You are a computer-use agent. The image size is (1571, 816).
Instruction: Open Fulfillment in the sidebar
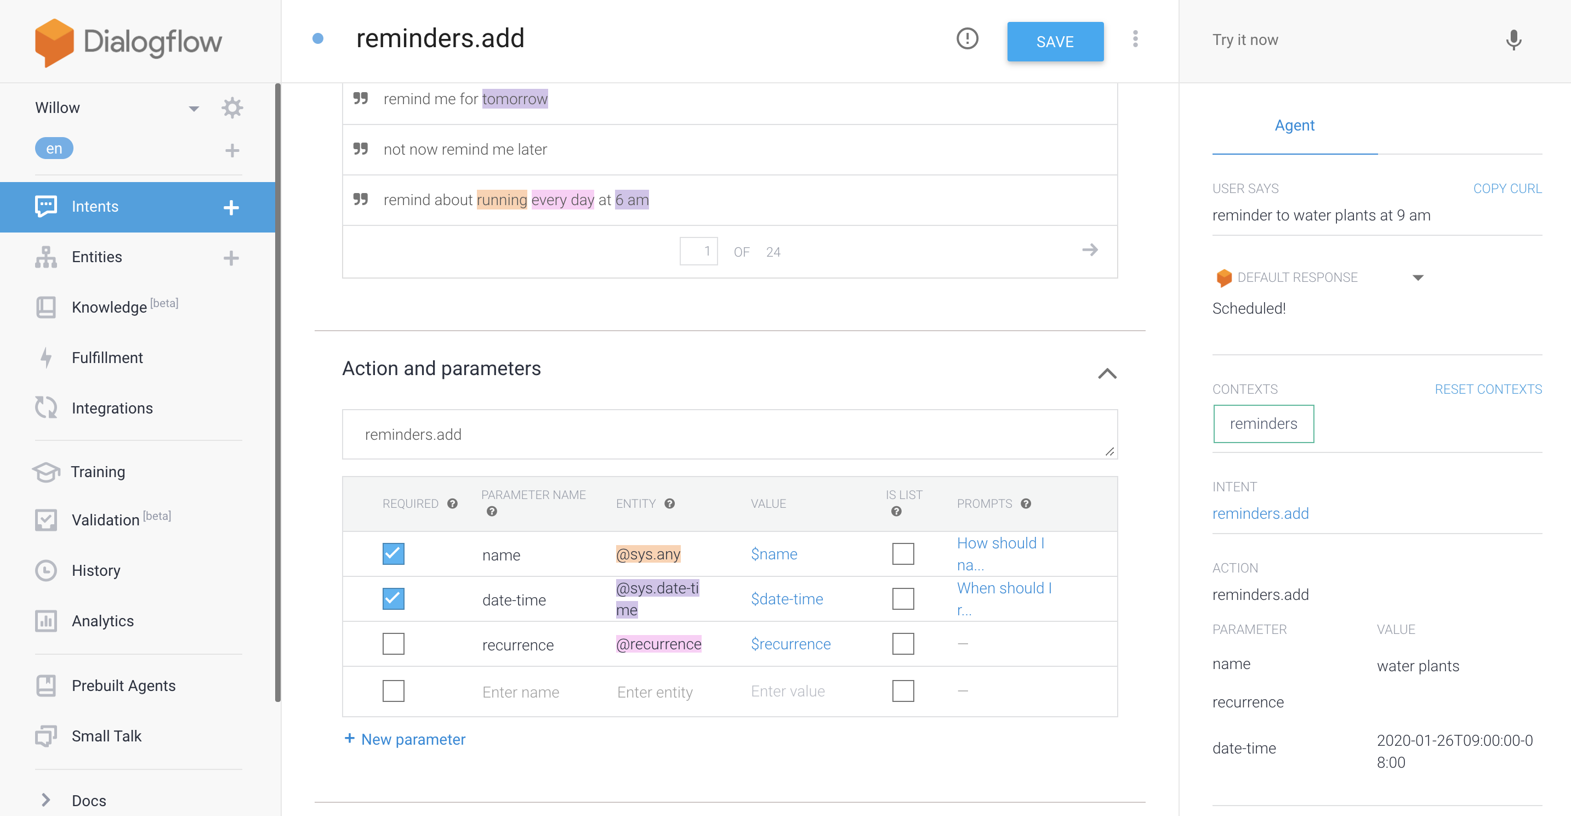coord(107,358)
